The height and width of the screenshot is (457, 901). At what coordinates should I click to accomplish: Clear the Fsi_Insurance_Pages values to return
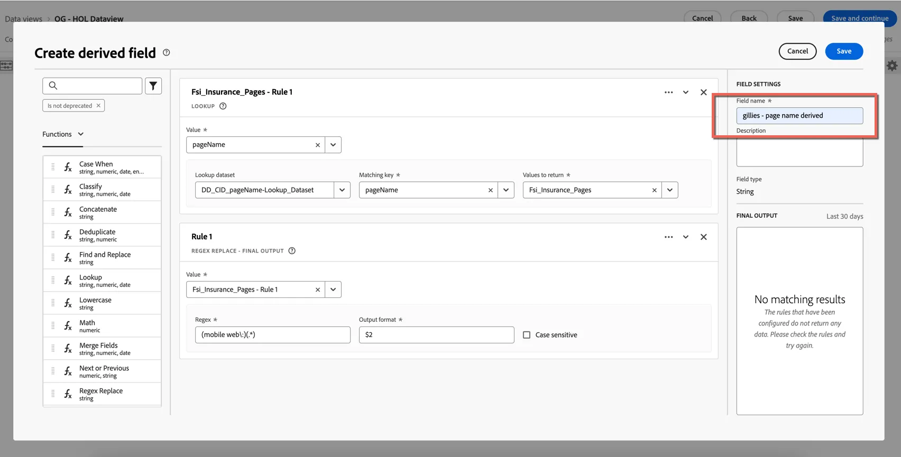[655, 190]
